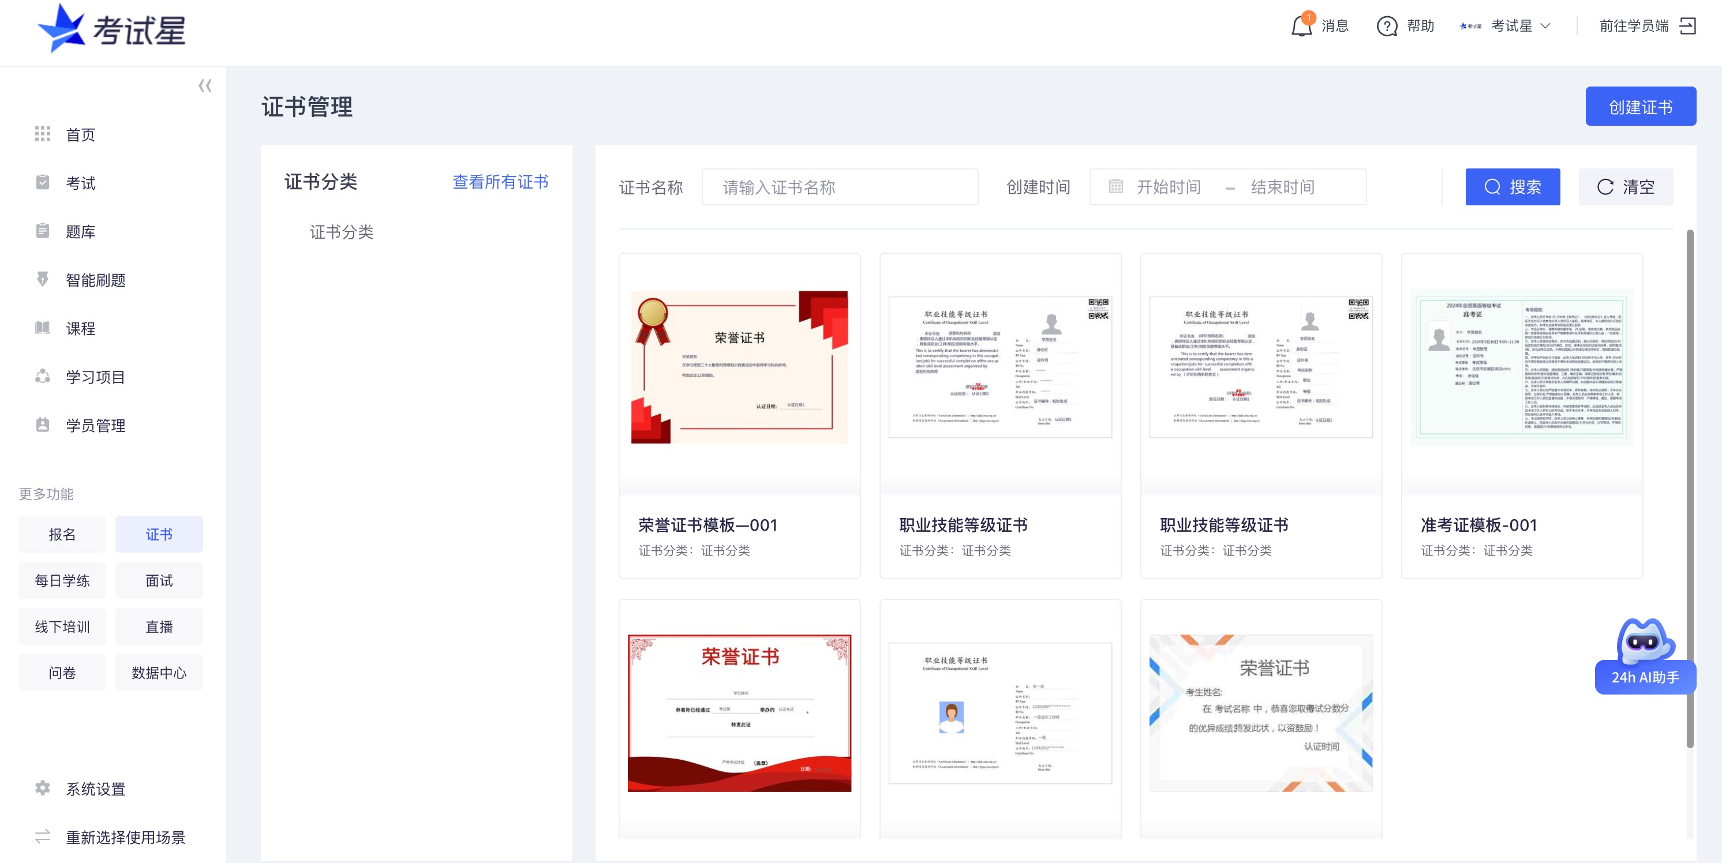Click the 学习项目 icon
This screenshot has height=863, width=1722.
click(x=43, y=376)
